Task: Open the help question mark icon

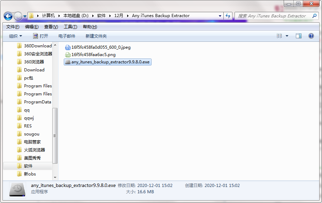Action: [x=311, y=36]
